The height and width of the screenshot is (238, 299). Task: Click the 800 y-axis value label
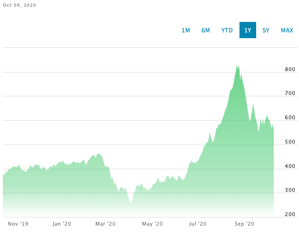point(289,70)
